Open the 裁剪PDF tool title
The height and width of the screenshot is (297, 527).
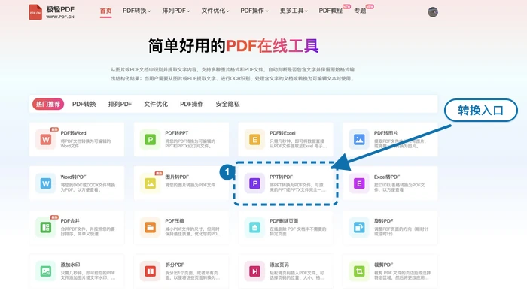[x=383, y=265]
